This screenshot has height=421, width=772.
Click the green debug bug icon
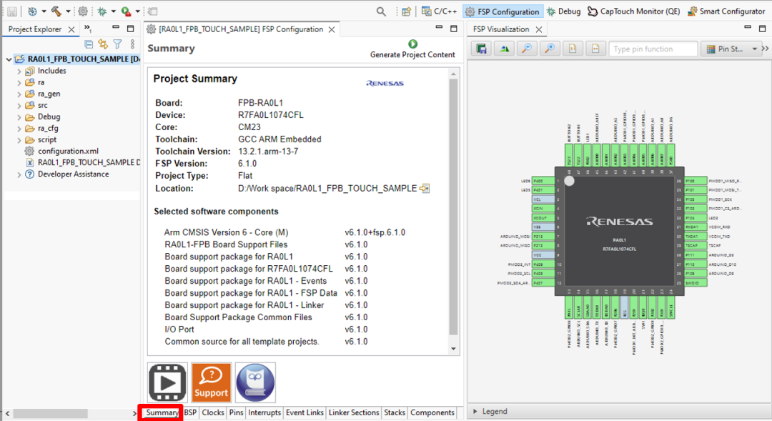[x=102, y=11]
